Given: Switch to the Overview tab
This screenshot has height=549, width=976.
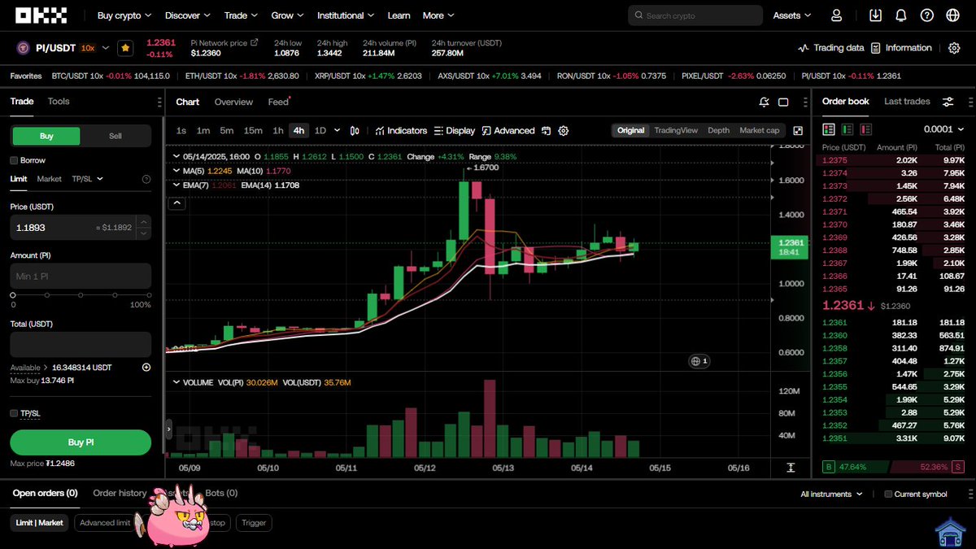Looking at the screenshot, I should [x=233, y=102].
